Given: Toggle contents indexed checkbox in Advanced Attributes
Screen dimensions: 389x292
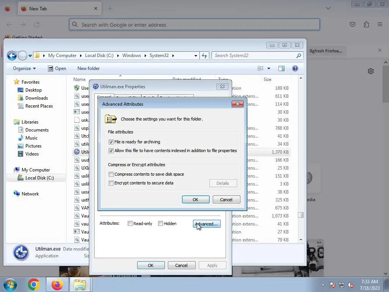Looking at the screenshot, I should tap(111, 151).
